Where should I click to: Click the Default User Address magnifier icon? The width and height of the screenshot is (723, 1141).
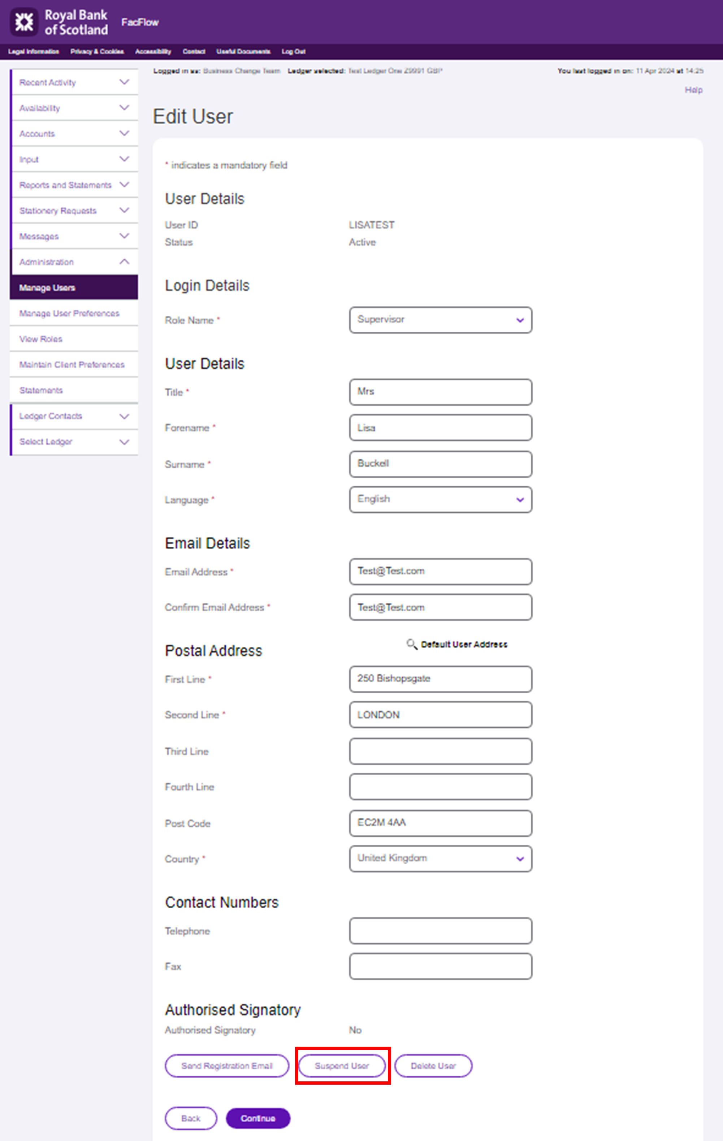(x=411, y=644)
